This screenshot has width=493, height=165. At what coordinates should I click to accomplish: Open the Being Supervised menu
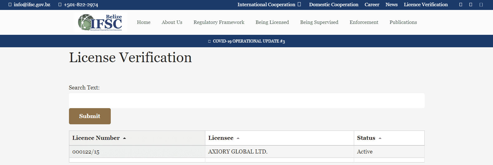click(x=319, y=22)
